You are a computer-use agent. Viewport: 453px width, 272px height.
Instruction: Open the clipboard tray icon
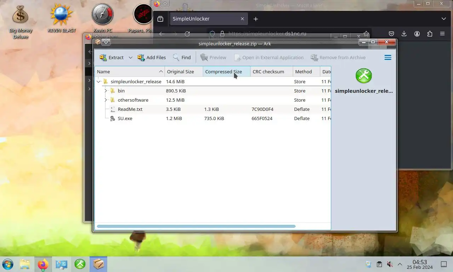pyautogui.click(x=379, y=264)
